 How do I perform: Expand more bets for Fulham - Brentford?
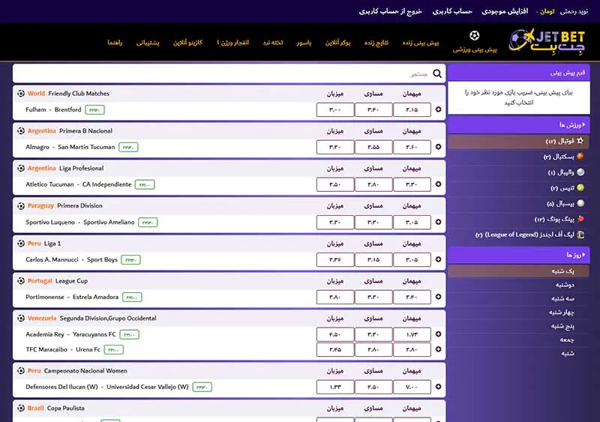[x=439, y=109]
